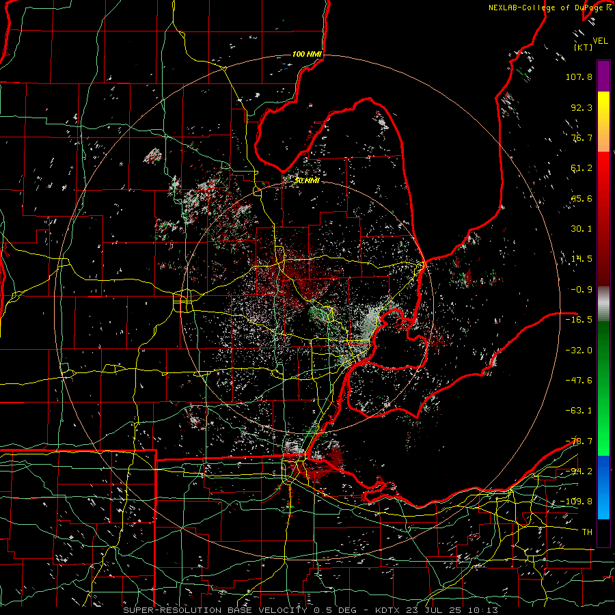Pick the gray near-zero segment of the color bar
Image resolution: width=615 pixels, height=615 pixels.
point(603,304)
